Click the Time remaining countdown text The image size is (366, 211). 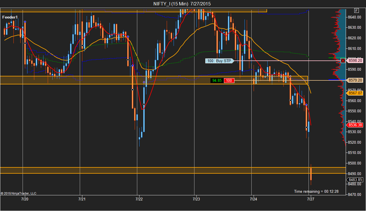click(x=316, y=191)
